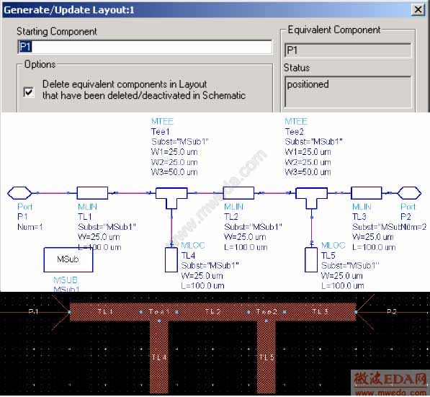Select the TL5 stub in layout view

(266, 357)
